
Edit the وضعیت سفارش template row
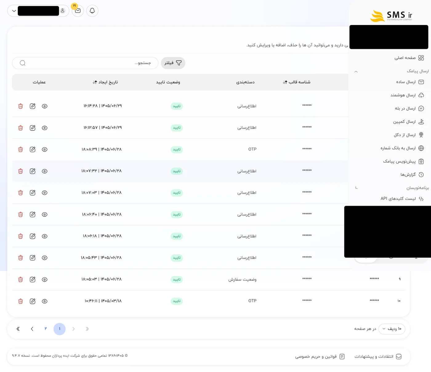33,280
